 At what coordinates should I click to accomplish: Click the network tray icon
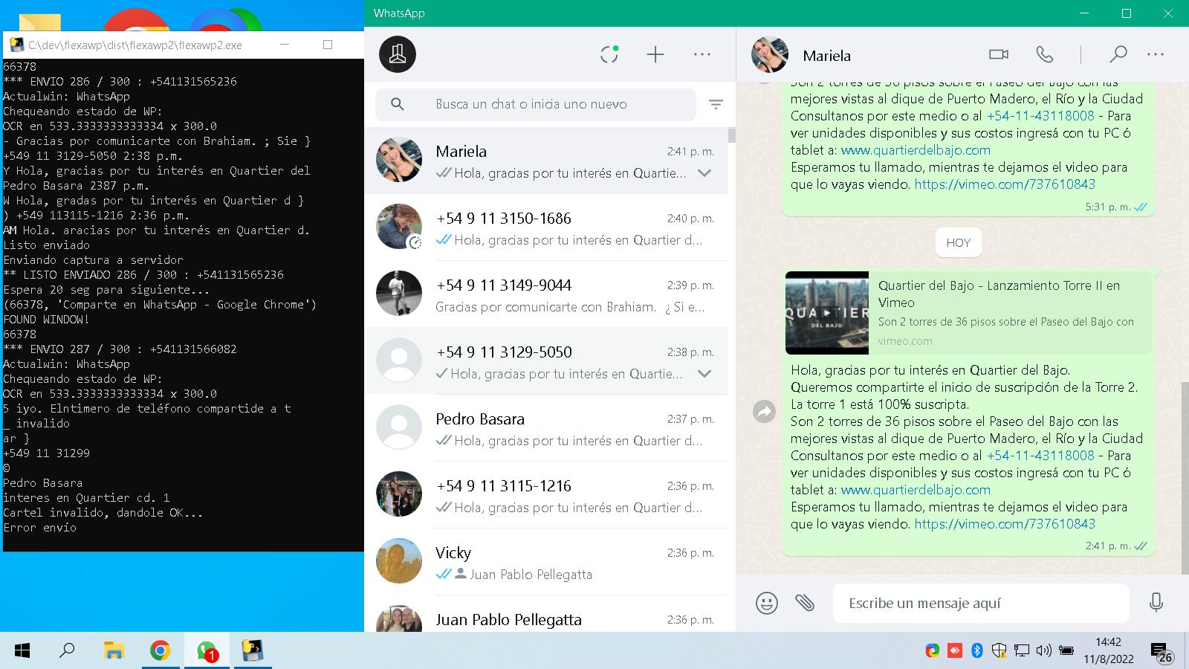(x=1022, y=651)
